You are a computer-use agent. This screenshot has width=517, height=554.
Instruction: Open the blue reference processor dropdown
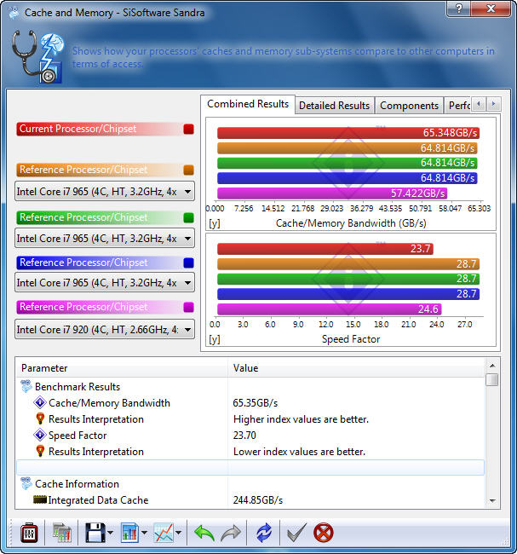(105, 283)
